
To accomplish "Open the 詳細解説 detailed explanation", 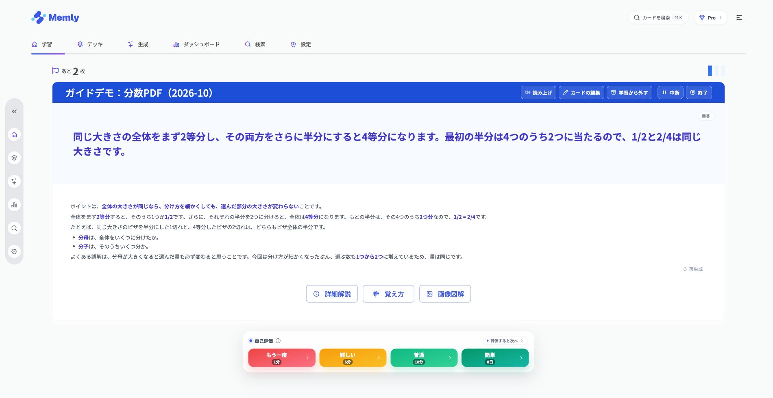I will (x=332, y=294).
